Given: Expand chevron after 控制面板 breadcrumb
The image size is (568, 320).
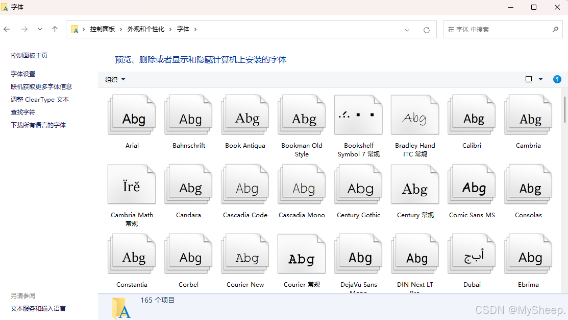Looking at the screenshot, I should 121,29.
